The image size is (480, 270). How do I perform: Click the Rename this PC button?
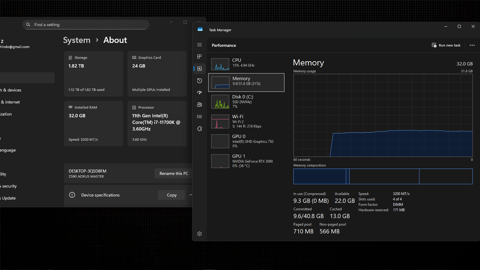(174, 173)
